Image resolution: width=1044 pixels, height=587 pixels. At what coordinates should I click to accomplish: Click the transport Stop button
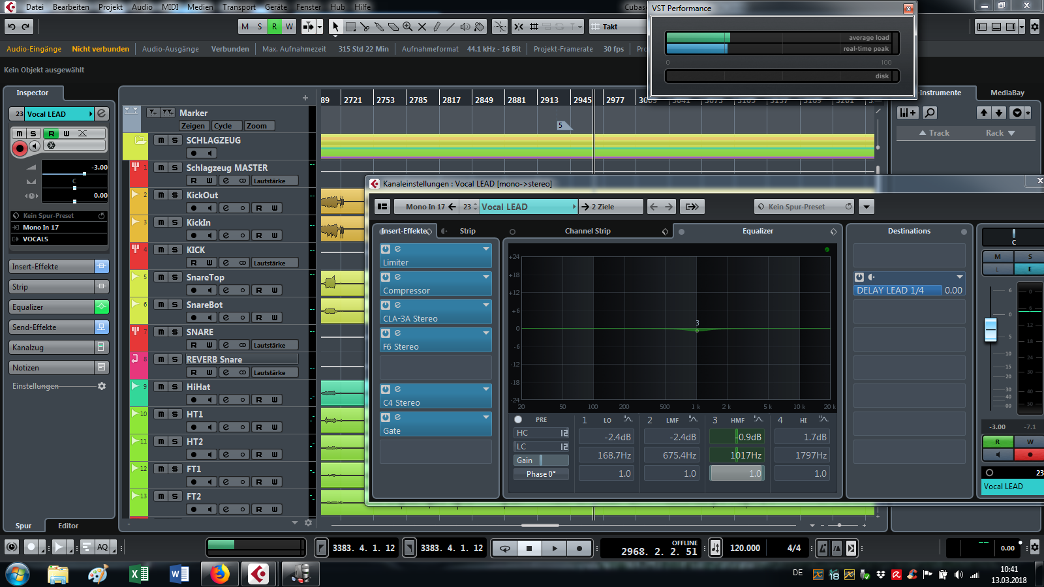(x=529, y=549)
